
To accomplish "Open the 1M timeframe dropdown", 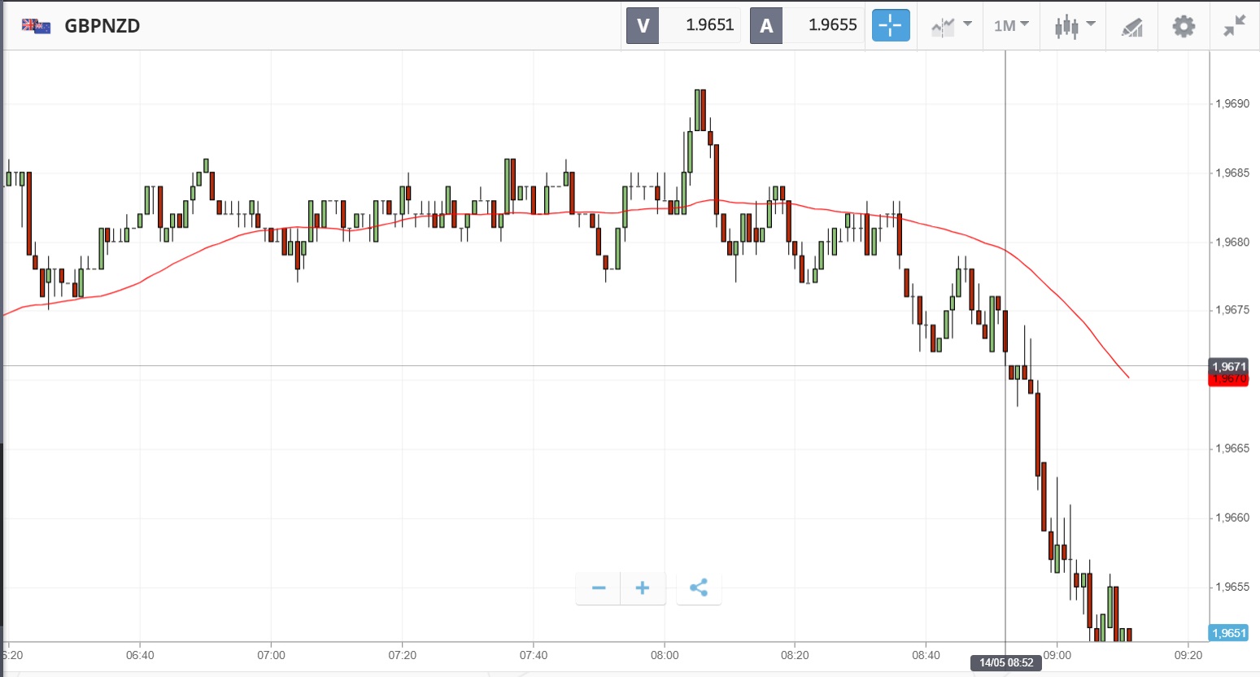I will pos(1011,25).
